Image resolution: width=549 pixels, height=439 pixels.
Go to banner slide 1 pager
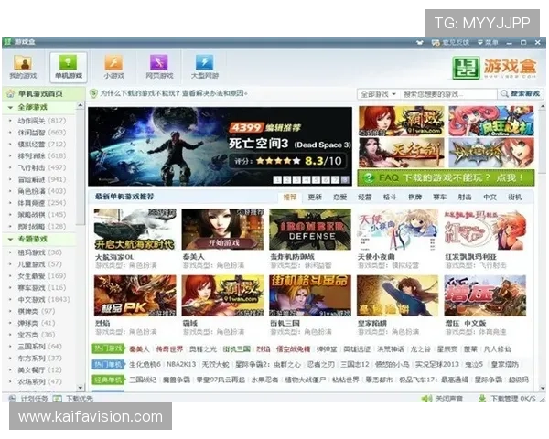(277, 179)
